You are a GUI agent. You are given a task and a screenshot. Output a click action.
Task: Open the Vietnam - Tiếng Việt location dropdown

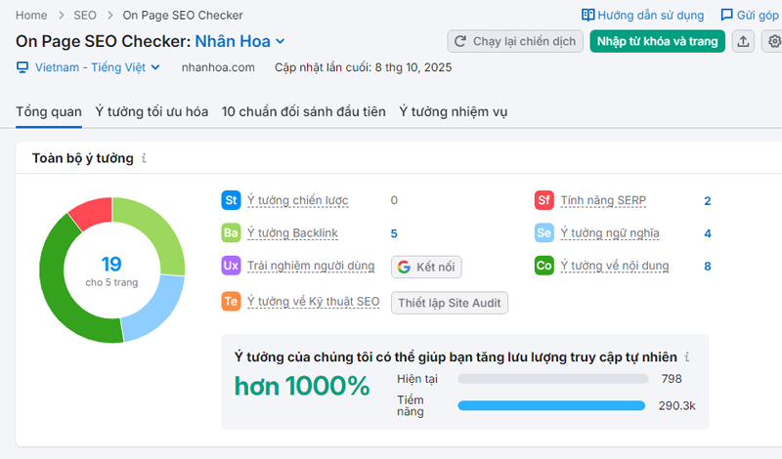point(89,67)
